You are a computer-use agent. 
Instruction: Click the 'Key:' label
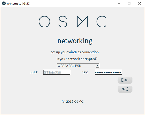point(85,72)
